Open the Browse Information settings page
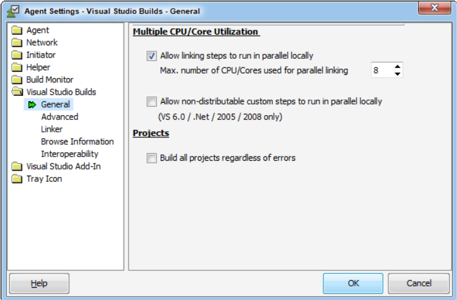457x300 pixels. coord(77,142)
